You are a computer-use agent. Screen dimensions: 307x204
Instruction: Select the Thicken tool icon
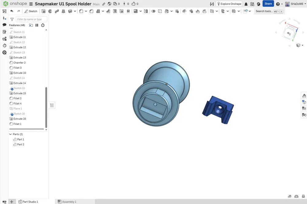pyautogui.click(x=70, y=11)
